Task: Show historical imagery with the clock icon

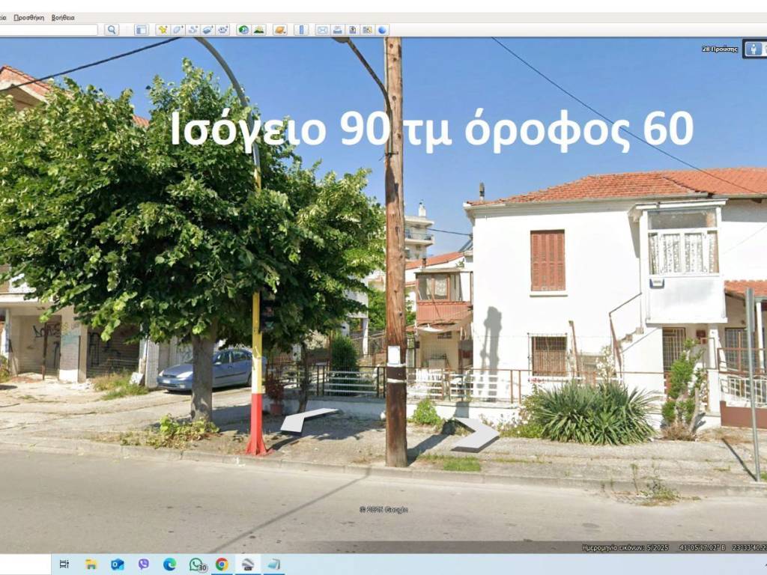Action: point(243,30)
